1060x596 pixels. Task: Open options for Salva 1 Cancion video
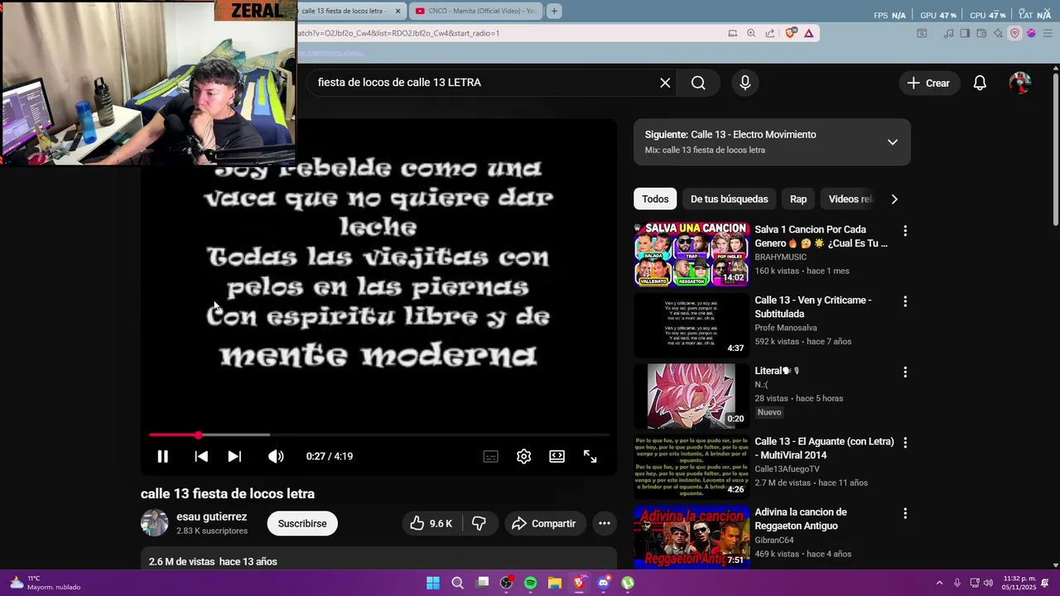coord(904,231)
